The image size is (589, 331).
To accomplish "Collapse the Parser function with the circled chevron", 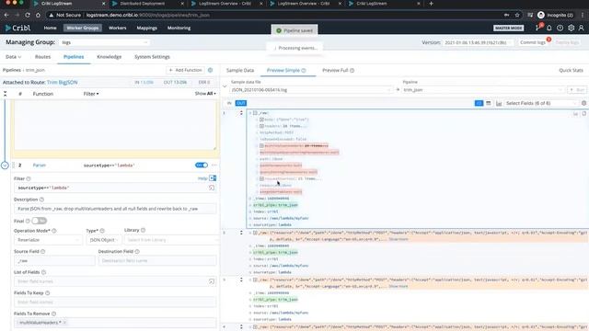I will [5, 165].
